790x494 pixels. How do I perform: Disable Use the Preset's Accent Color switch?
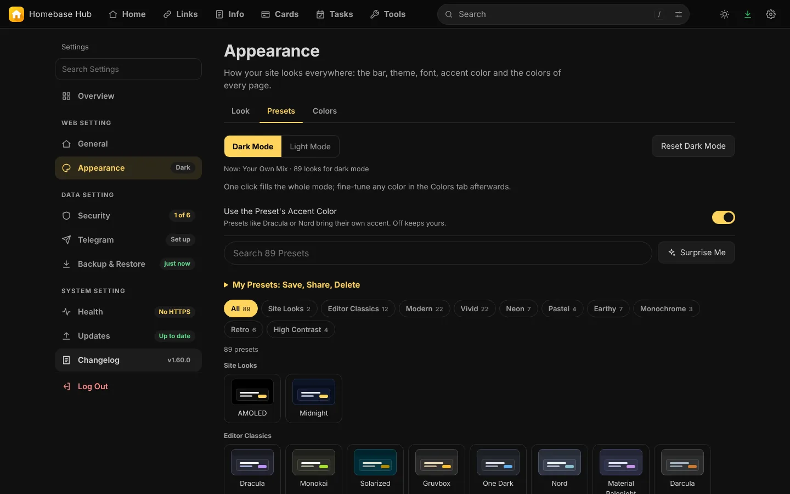coord(723,217)
